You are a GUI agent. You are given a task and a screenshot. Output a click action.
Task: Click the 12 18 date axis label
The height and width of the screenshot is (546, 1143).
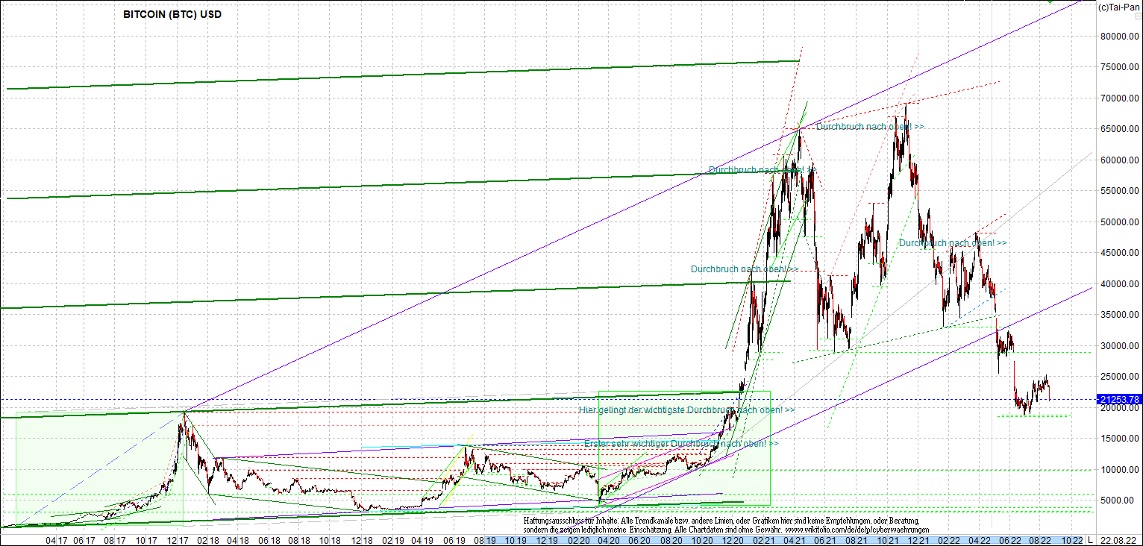363,540
